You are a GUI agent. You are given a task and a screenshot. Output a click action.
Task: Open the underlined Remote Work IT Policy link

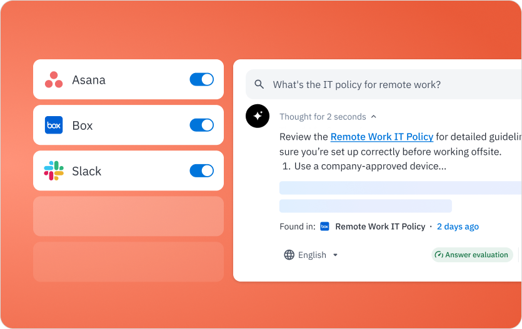tap(381, 137)
